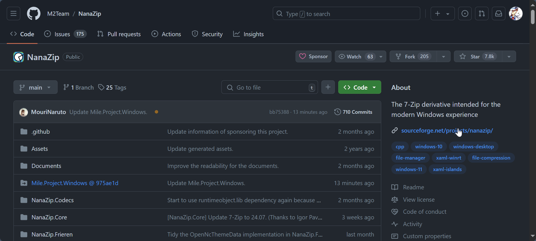Viewport: 536px width, 241px height.
Task: Go to GitHub homepage via Octocat logo
Action: pyautogui.click(x=34, y=13)
